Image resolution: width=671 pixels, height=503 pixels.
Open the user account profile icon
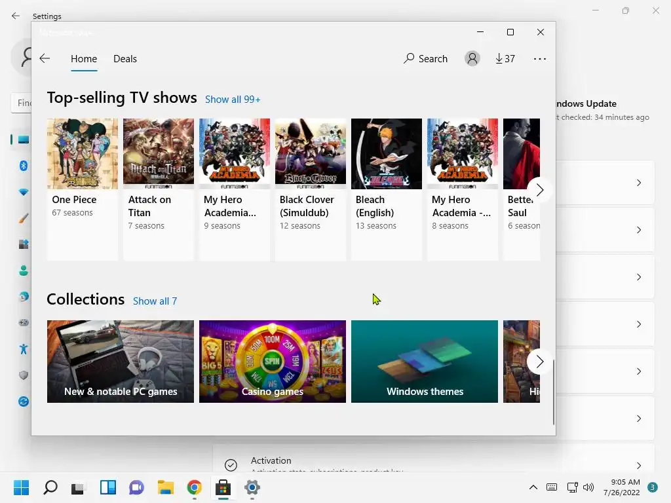472,58
